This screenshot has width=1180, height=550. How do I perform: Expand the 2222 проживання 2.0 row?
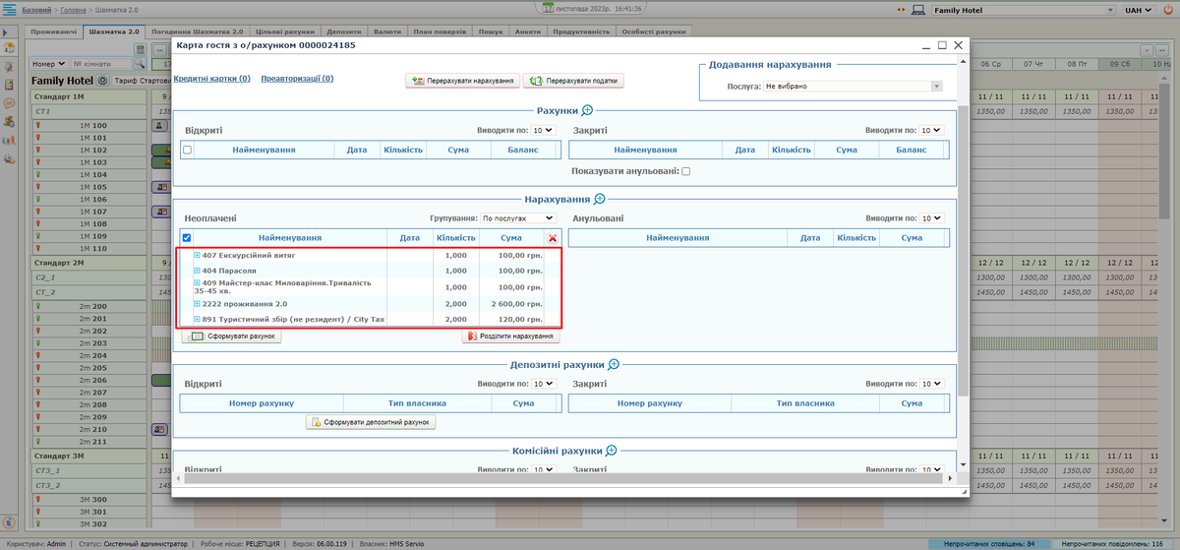pos(197,304)
